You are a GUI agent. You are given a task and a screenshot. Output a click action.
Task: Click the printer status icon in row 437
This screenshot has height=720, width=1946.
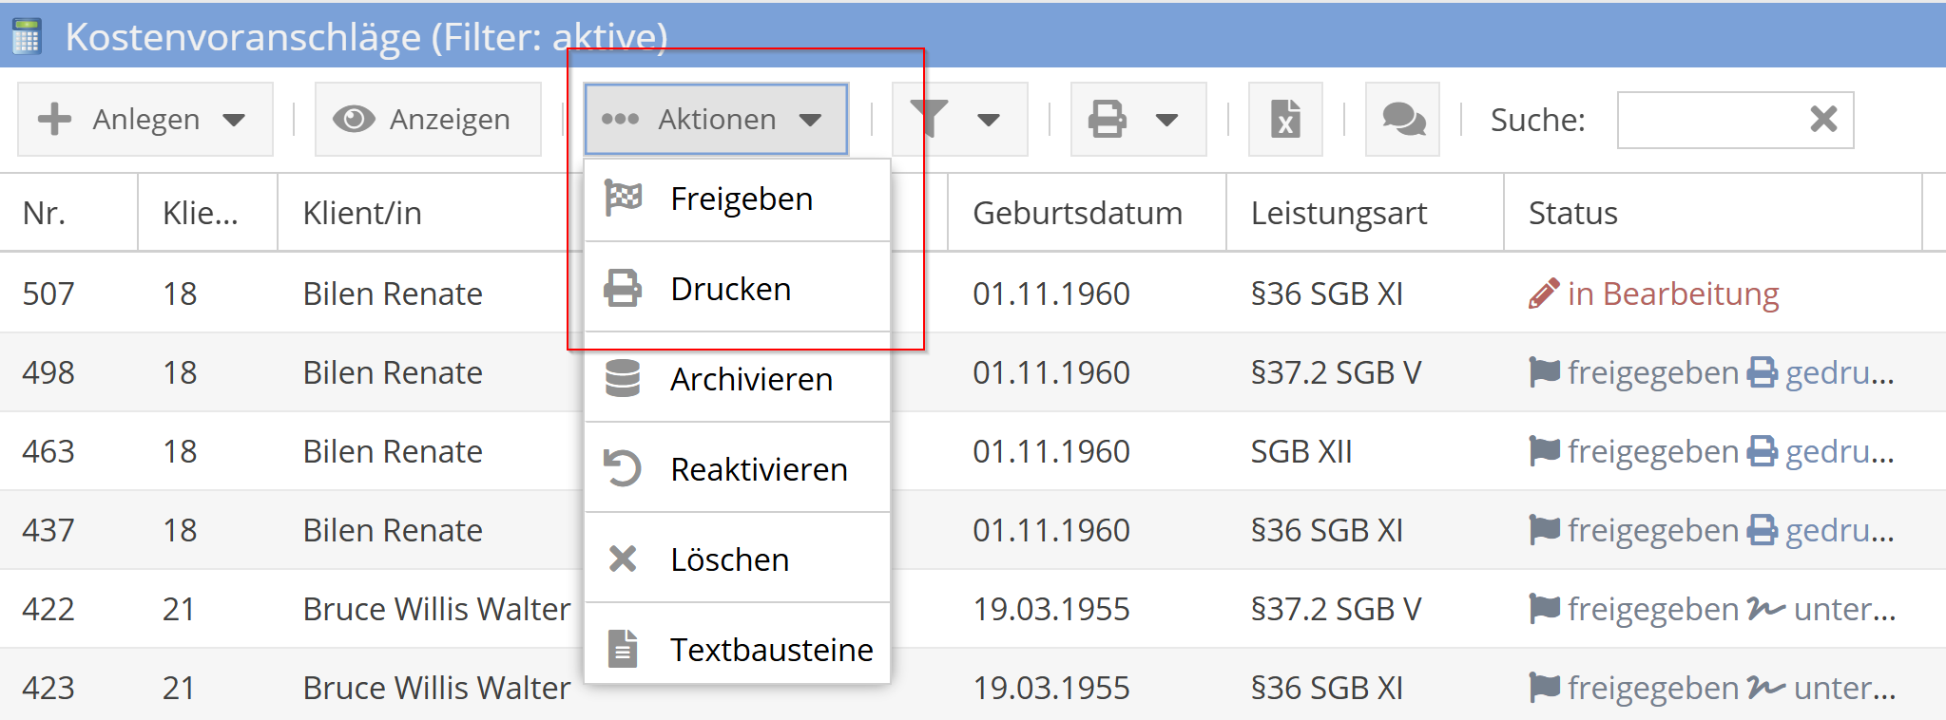[x=1763, y=530]
